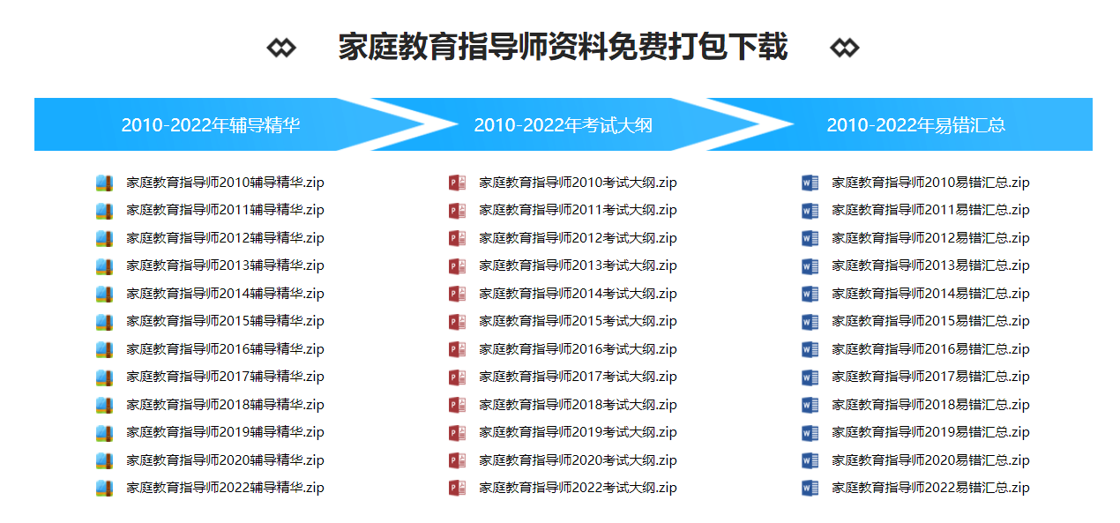
Task: Click the archive icon beside 家庭教育指导师2015辅导精华.zip
Action: pyautogui.click(x=105, y=322)
